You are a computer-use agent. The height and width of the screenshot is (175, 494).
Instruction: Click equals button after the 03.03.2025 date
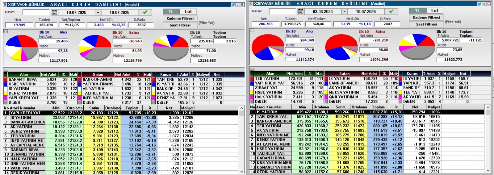tap(345, 12)
